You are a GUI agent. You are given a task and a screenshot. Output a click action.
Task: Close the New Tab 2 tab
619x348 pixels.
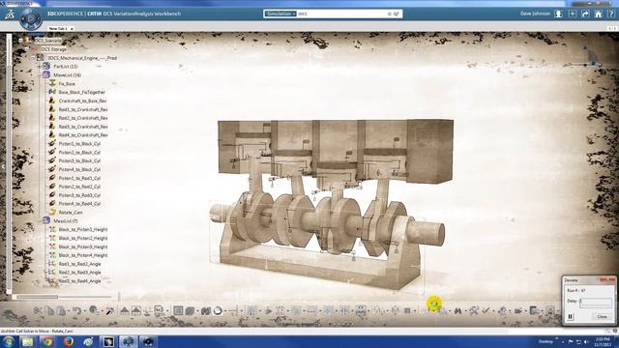coord(72,29)
